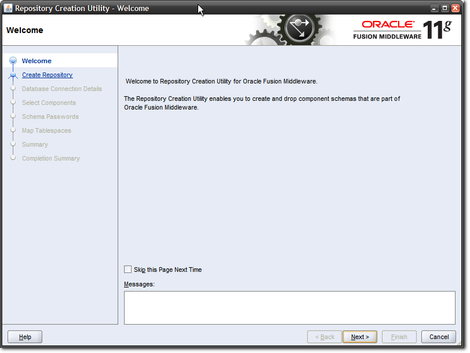Click the Select Components step label
This screenshot has height=353, width=470.
point(49,103)
